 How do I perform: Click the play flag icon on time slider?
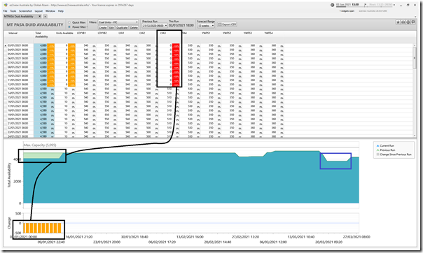click(366, 5)
